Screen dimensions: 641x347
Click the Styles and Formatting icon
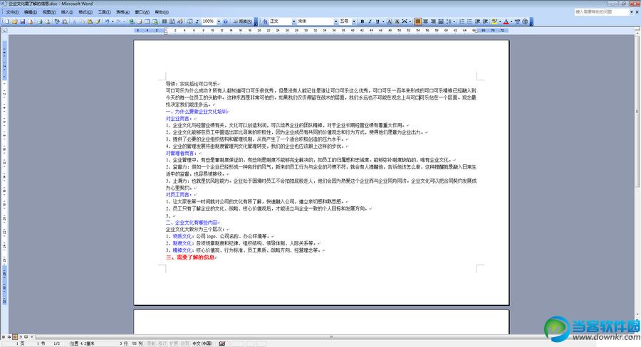point(266,21)
